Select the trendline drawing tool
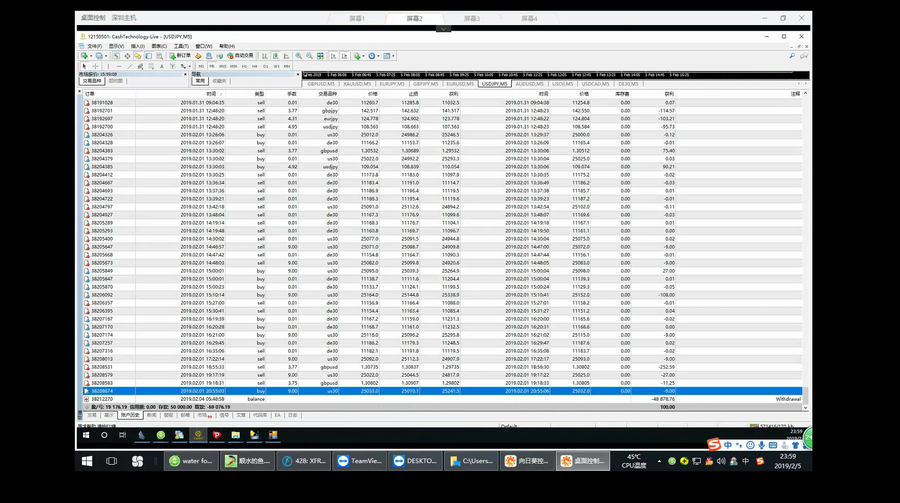The height and width of the screenshot is (503, 900). [x=130, y=66]
